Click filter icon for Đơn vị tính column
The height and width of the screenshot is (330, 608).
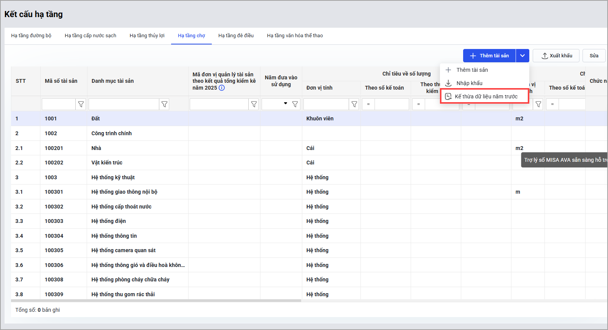[354, 104]
